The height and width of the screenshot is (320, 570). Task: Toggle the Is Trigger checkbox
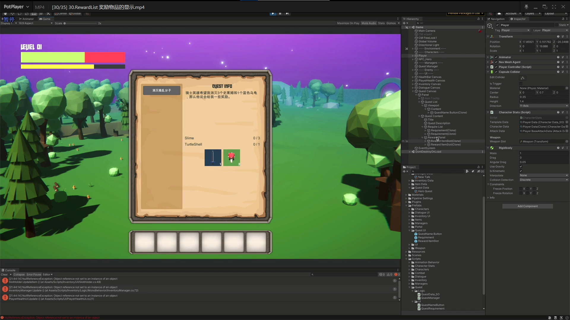[x=521, y=84]
